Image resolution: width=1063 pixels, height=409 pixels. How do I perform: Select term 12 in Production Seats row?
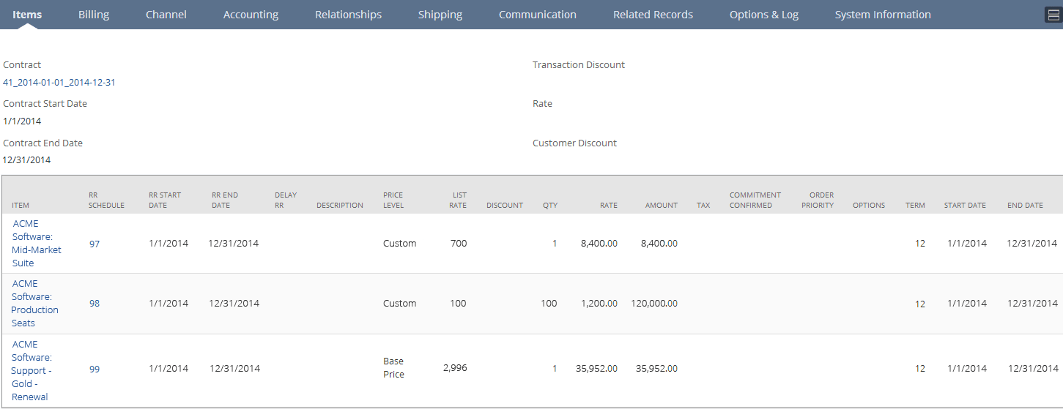pos(920,304)
